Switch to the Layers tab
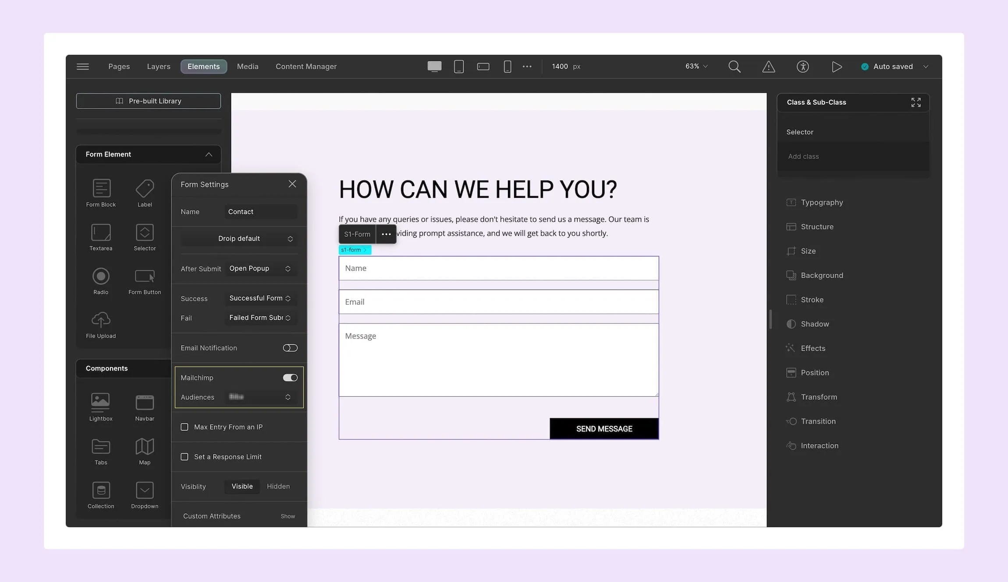Screen dimensions: 1008x582 159,67
